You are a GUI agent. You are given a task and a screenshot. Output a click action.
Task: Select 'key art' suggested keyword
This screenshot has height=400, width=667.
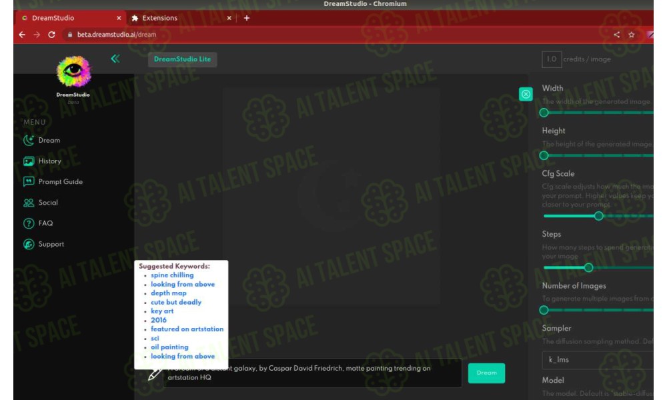point(162,311)
